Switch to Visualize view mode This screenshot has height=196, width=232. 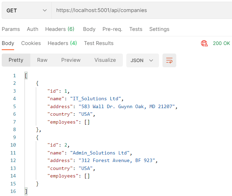tap(105, 60)
